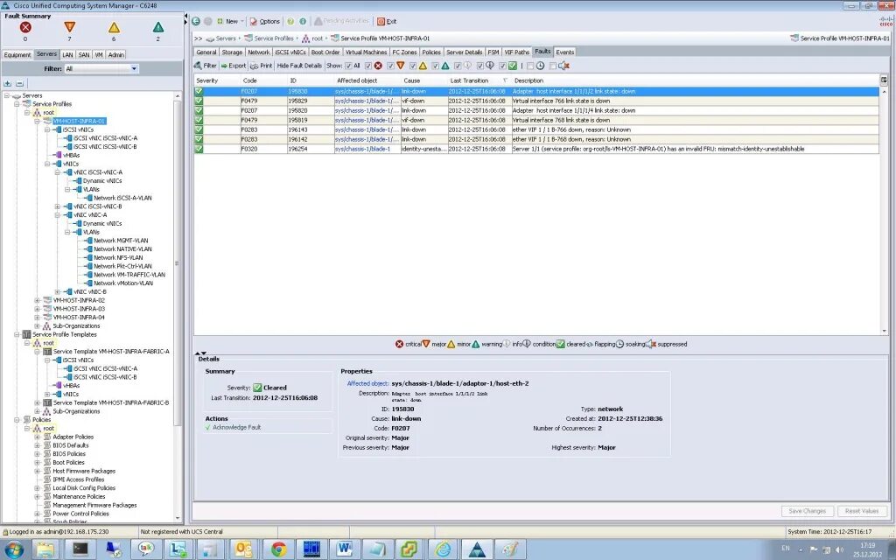Open Microsoft Word from the taskbar

[x=345, y=549]
